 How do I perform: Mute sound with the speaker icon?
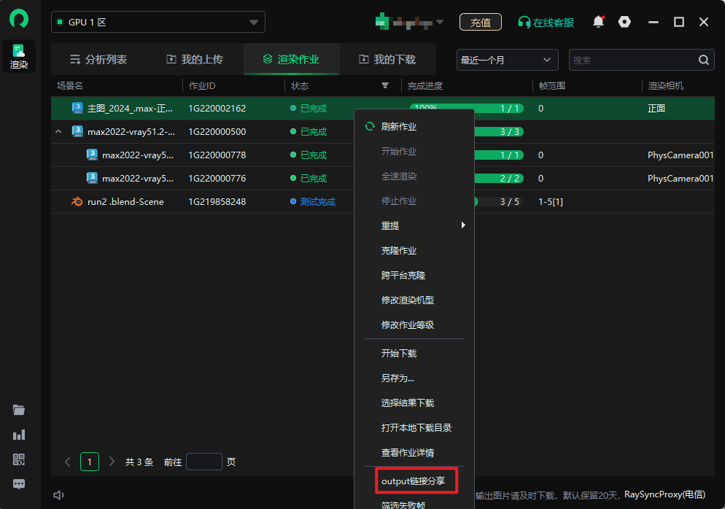tap(58, 494)
